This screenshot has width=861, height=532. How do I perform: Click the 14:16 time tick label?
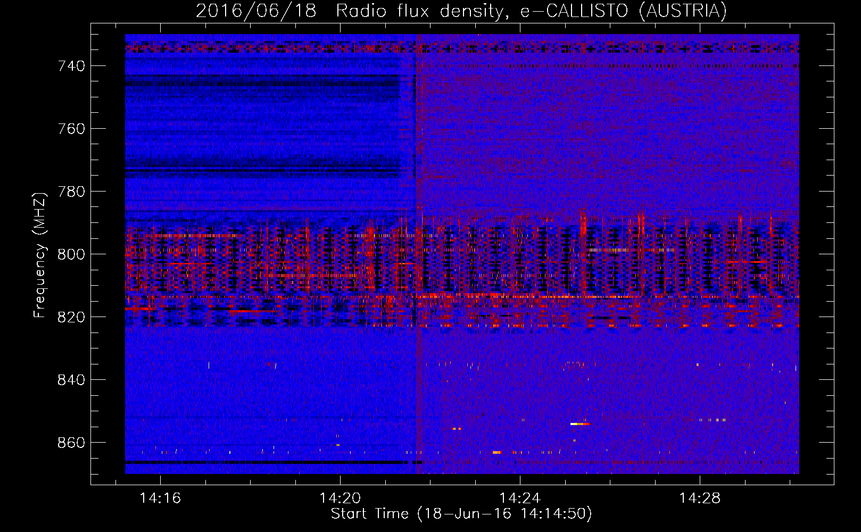click(x=160, y=498)
